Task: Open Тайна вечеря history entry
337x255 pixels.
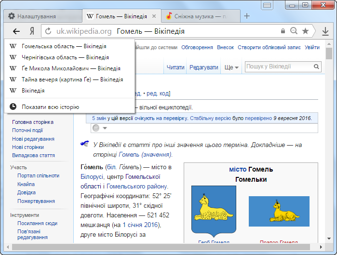Action: click(x=69, y=80)
